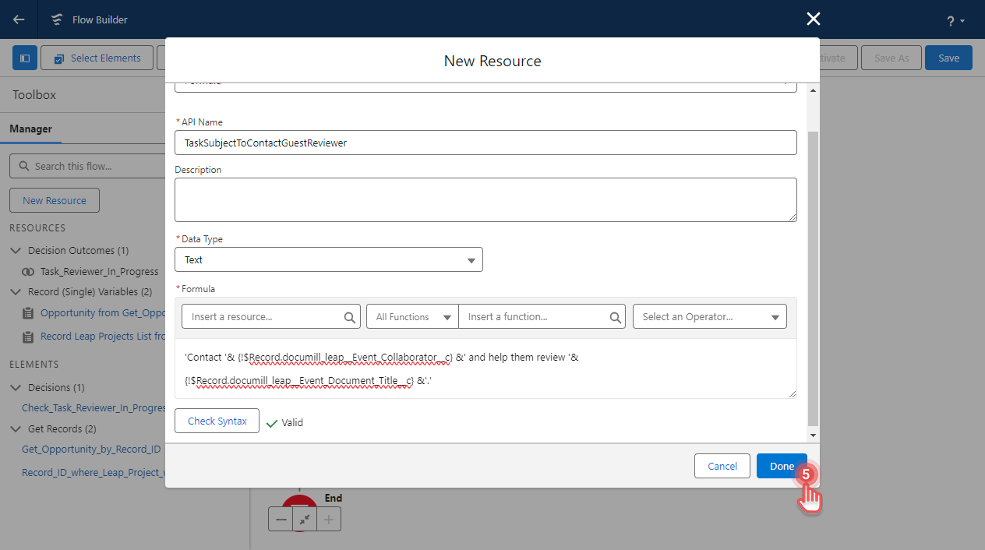Click inside the API Name input field
This screenshot has height=550, width=985.
(x=485, y=142)
